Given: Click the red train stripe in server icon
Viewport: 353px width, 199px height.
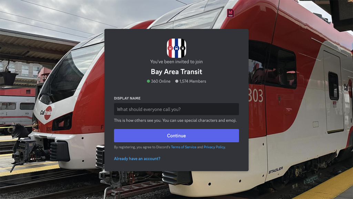Looking at the screenshot, I should click(170, 48).
